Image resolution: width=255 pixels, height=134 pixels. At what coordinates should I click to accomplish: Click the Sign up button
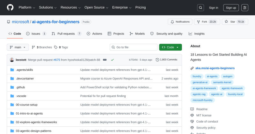tap(231, 8)
